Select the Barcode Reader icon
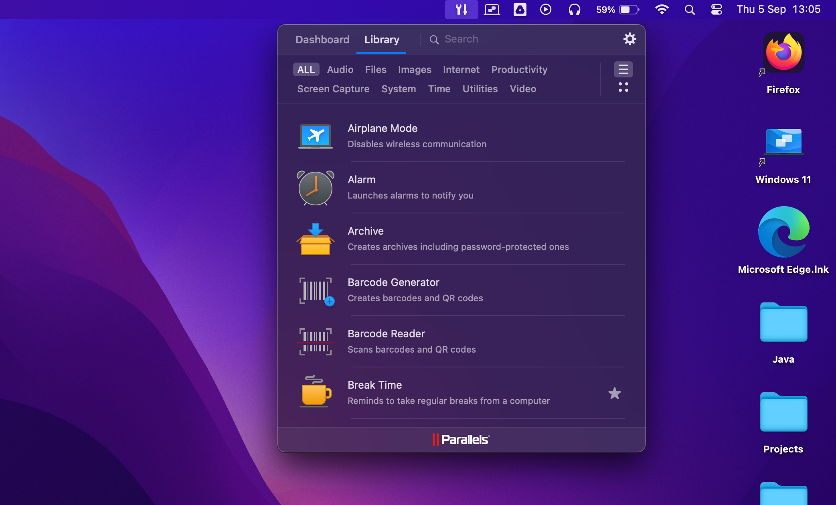This screenshot has width=836, height=505. click(315, 341)
